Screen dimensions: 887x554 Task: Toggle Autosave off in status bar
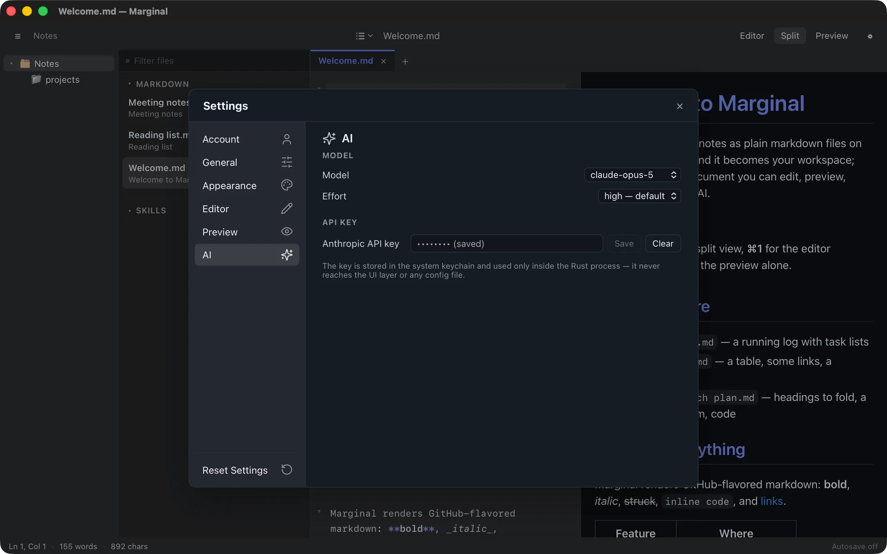[x=854, y=546]
